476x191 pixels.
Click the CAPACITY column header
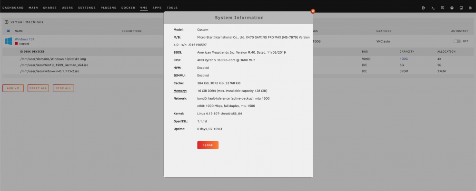tap(407, 51)
